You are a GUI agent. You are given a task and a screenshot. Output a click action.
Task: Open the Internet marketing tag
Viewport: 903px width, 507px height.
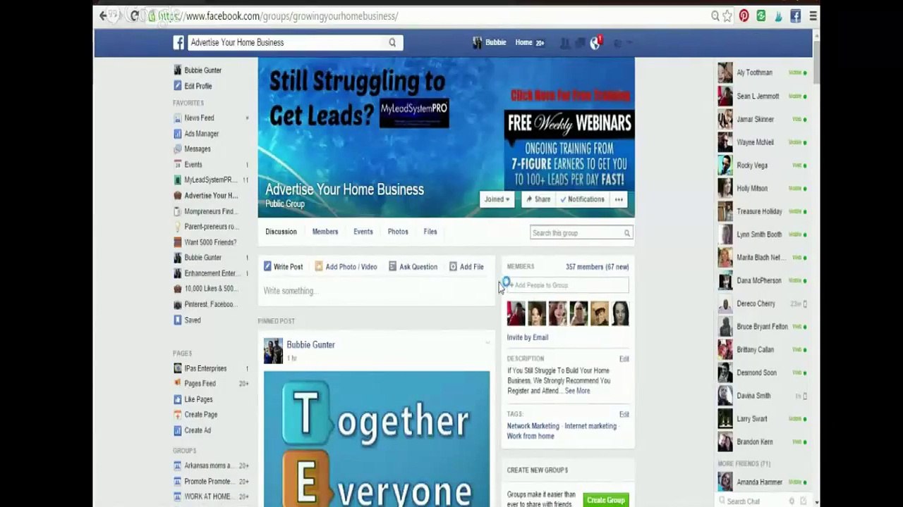click(x=590, y=426)
